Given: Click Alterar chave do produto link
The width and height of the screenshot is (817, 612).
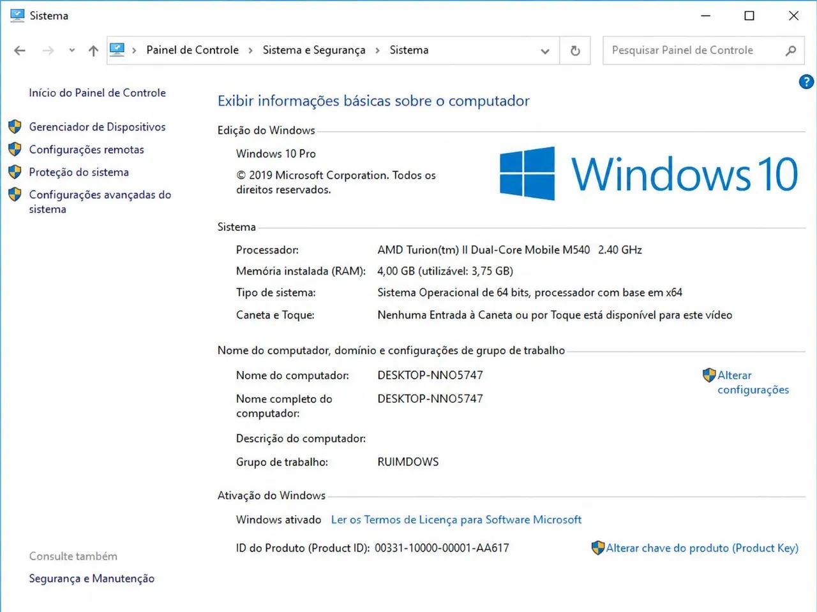Looking at the screenshot, I should 702,548.
